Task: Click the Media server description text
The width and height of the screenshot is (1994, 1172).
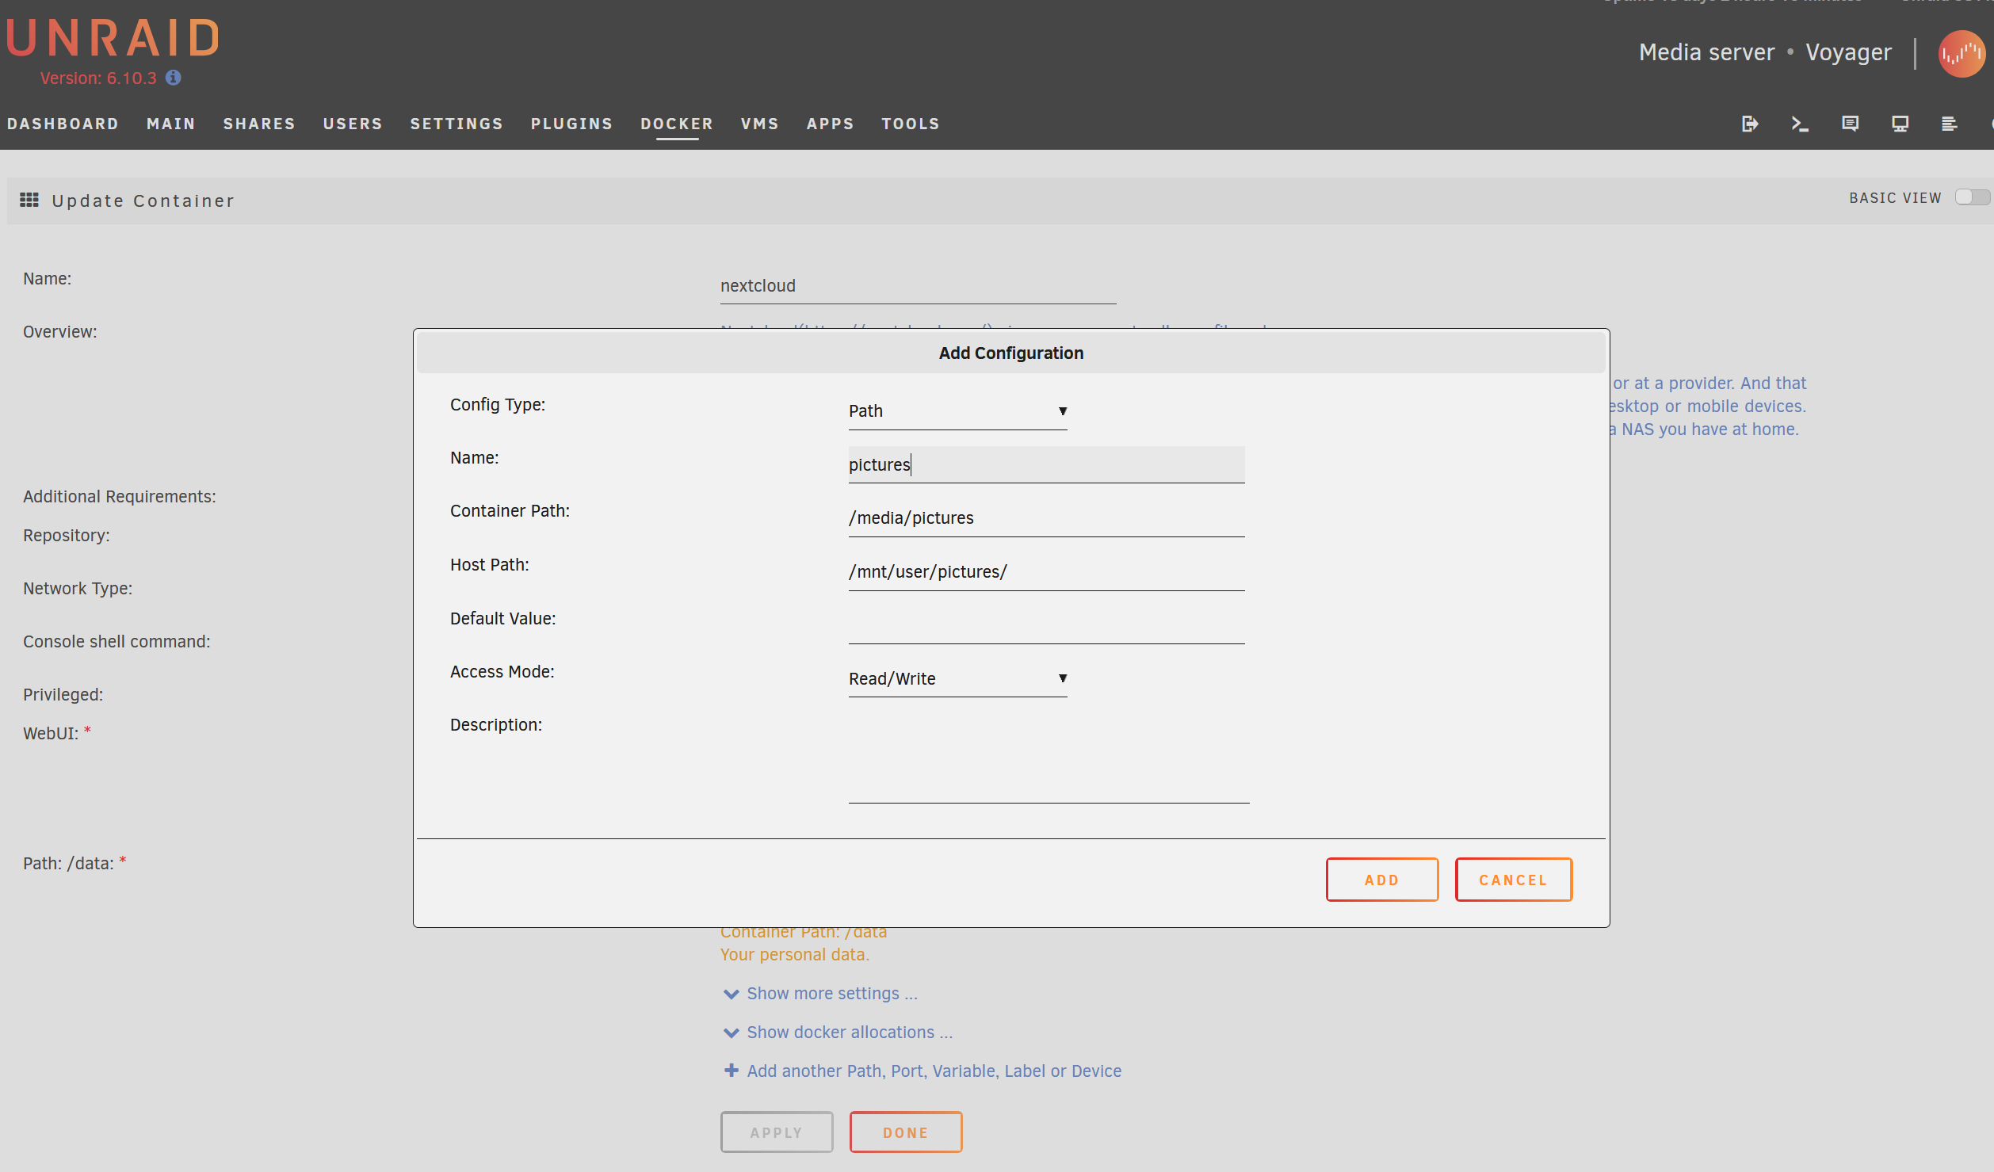Action: [1706, 52]
